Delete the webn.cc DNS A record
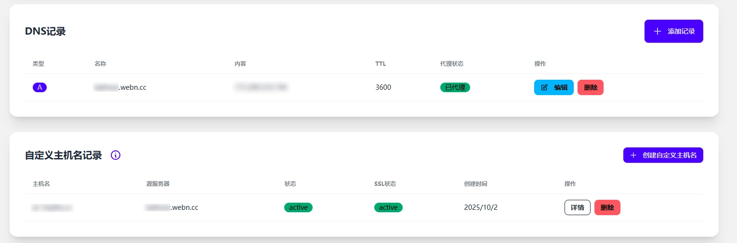 point(590,87)
